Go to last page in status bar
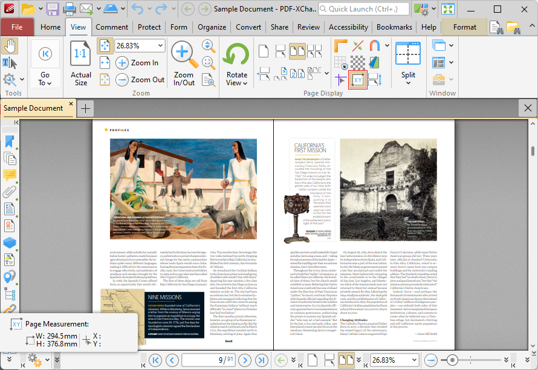This screenshot has height=370, width=538. coord(262,360)
